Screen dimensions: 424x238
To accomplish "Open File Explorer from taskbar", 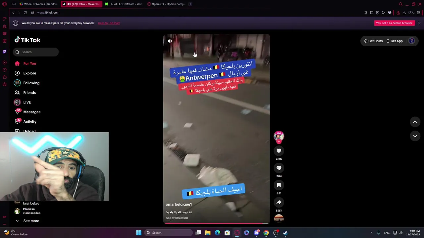I will 208,233.
